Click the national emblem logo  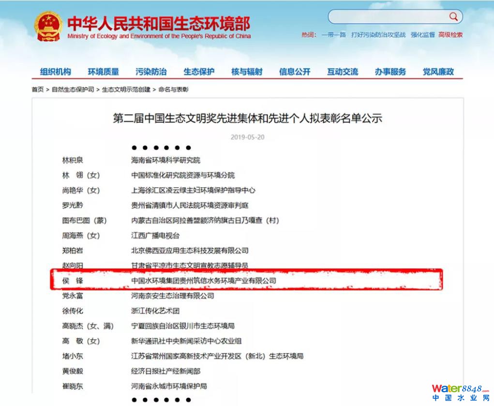[48, 26]
